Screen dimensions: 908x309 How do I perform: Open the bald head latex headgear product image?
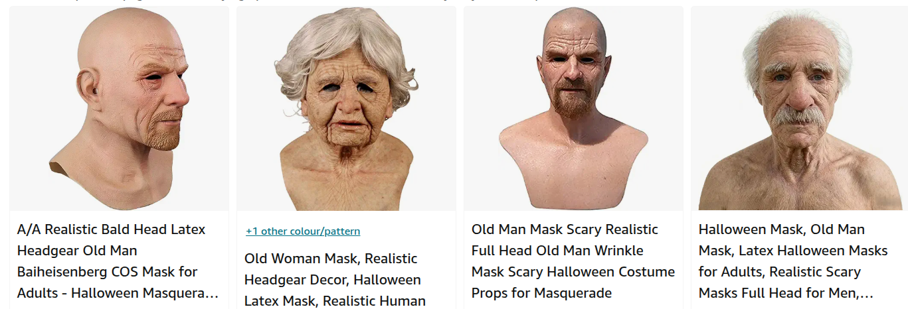pyautogui.click(x=120, y=109)
